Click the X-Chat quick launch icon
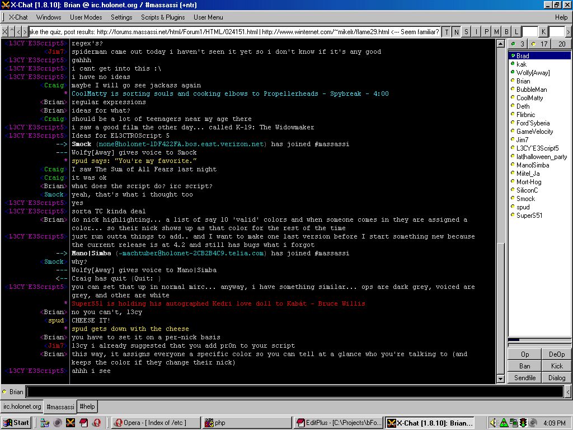573x430 pixels. [x=71, y=423]
